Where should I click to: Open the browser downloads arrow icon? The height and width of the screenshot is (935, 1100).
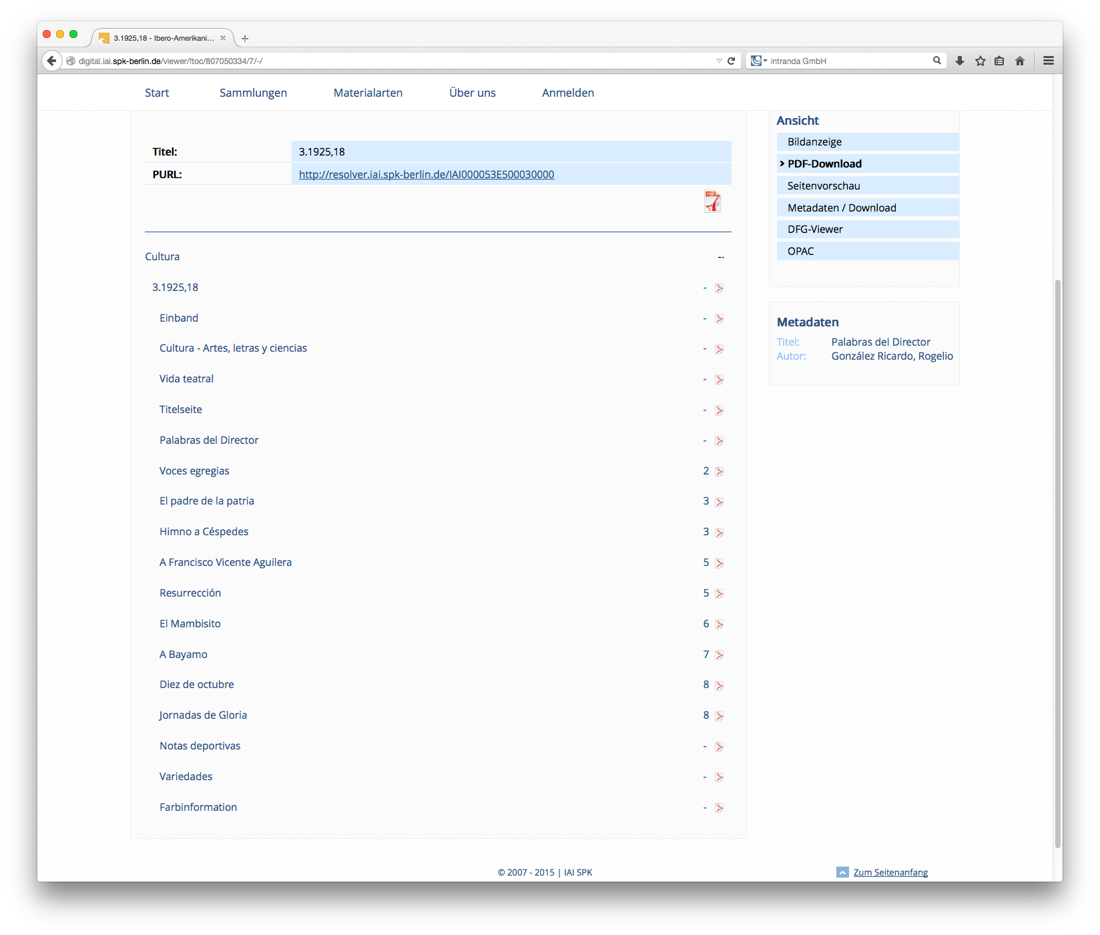960,61
